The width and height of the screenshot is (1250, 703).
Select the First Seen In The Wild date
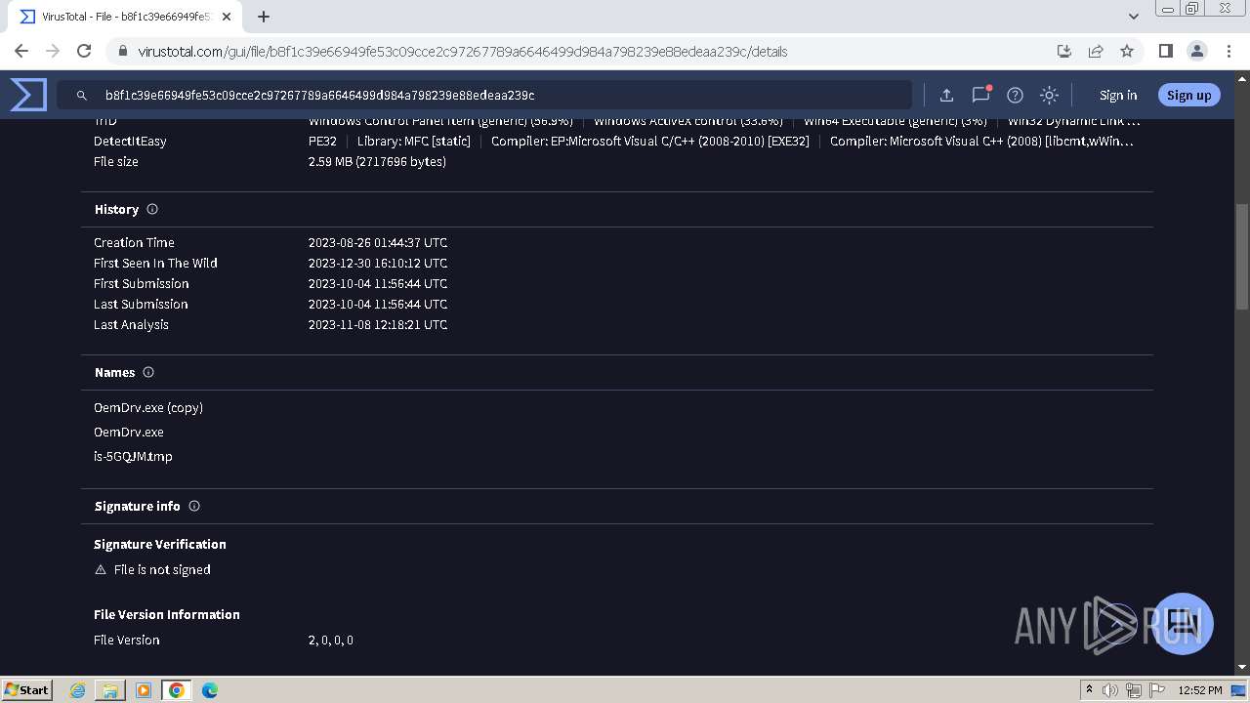click(x=378, y=263)
